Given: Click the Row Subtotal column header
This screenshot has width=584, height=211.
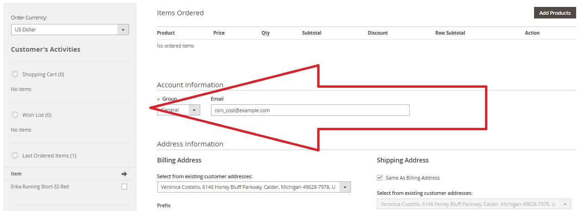Looking at the screenshot, I should pyautogui.click(x=450, y=33).
